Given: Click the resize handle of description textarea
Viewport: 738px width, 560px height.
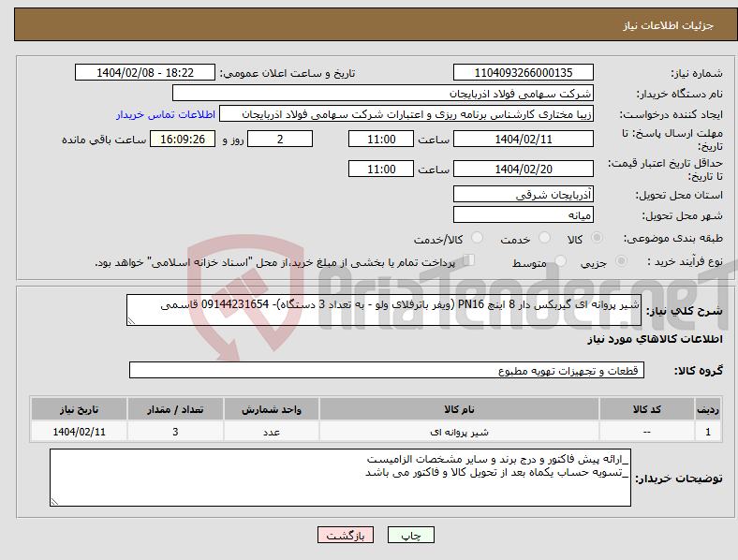Looking at the screenshot, I should click(x=131, y=321).
